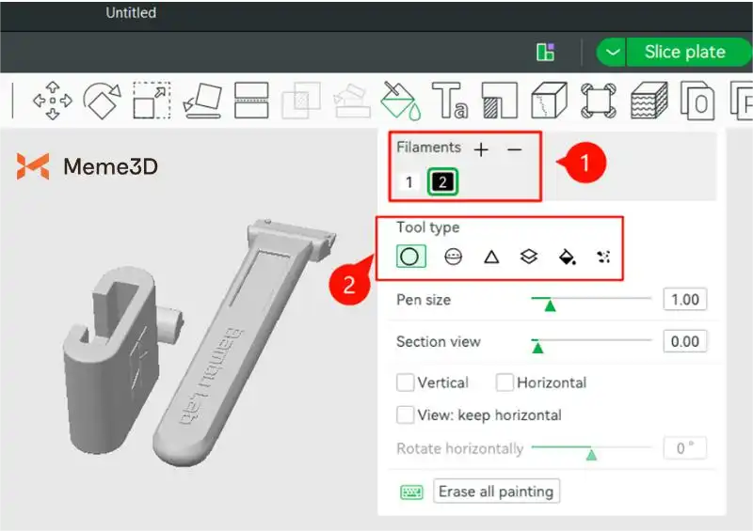
Task: Click the Slice plate button
Action: click(x=684, y=53)
